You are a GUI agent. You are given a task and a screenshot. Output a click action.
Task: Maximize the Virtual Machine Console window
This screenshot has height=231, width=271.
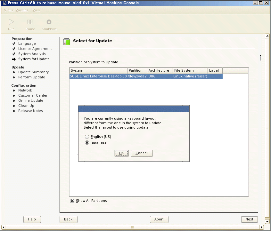click(x=261, y=3)
